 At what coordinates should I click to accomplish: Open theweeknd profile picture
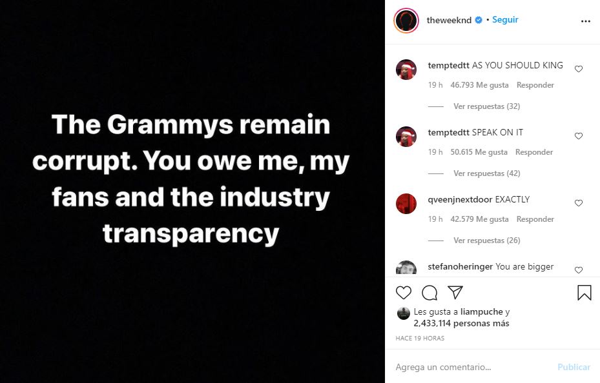tap(406, 21)
